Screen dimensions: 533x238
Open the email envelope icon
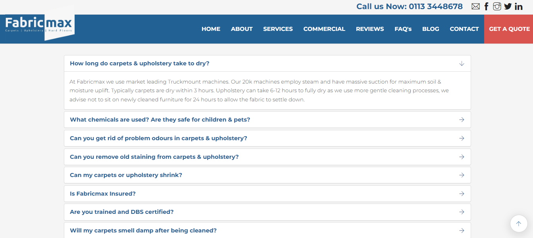coord(475,6)
